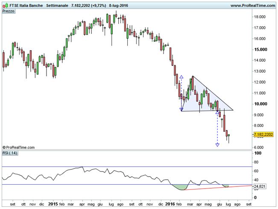
Task: Click the candlestick icon before FTSE Italia Banche
Action: tap(5, 6)
